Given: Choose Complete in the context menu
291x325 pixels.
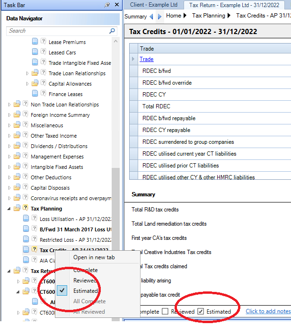Looking at the screenshot, I should tap(85, 270).
